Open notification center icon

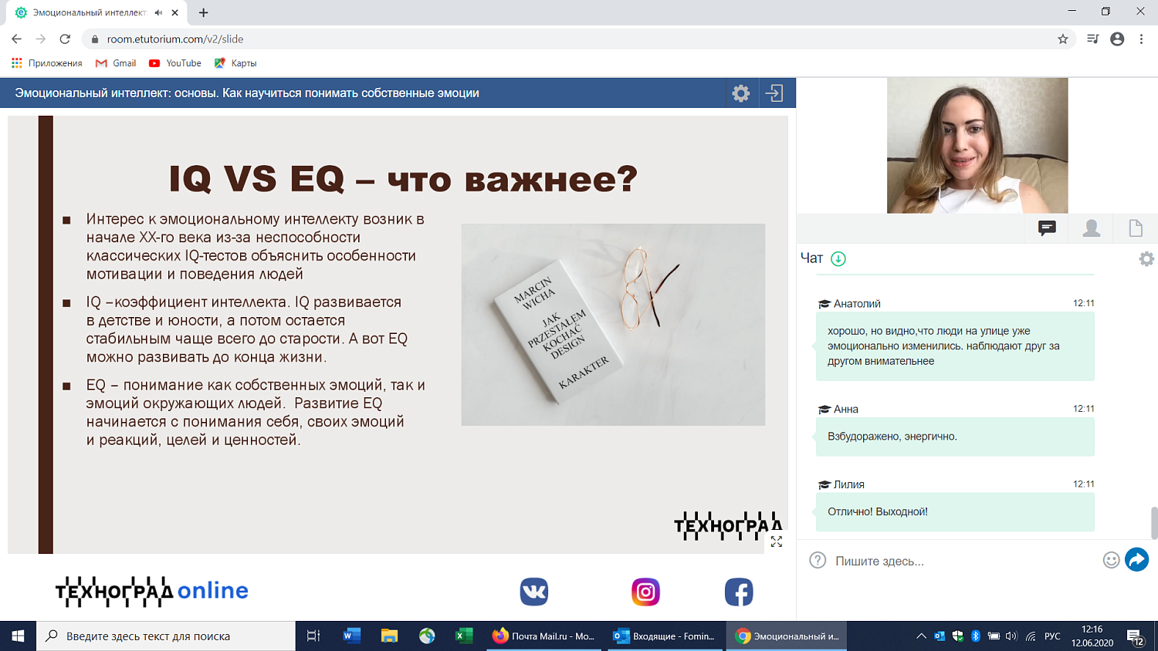point(1136,637)
